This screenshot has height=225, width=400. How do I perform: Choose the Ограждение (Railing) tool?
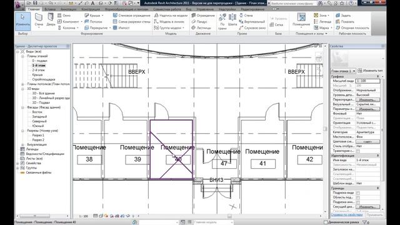[x=203, y=16]
